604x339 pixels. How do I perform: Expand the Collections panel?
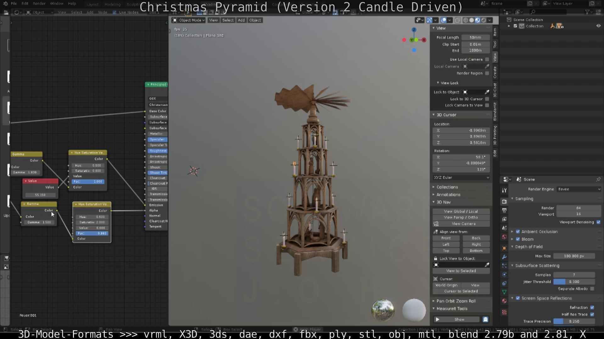click(x=447, y=187)
